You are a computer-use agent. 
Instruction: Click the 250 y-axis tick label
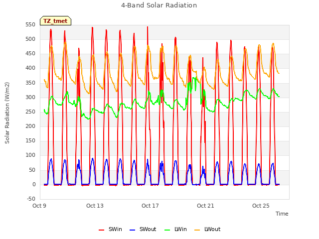coord(30,112)
